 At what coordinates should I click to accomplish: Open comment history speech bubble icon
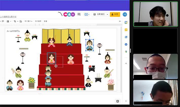click(x=79, y=14)
